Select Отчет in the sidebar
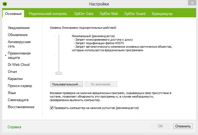This screenshot has width=198, height=135. point(12,72)
